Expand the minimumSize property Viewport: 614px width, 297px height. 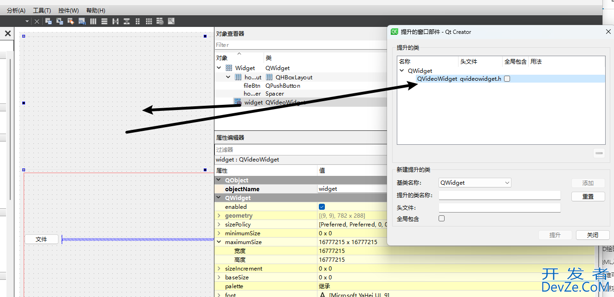click(219, 233)
